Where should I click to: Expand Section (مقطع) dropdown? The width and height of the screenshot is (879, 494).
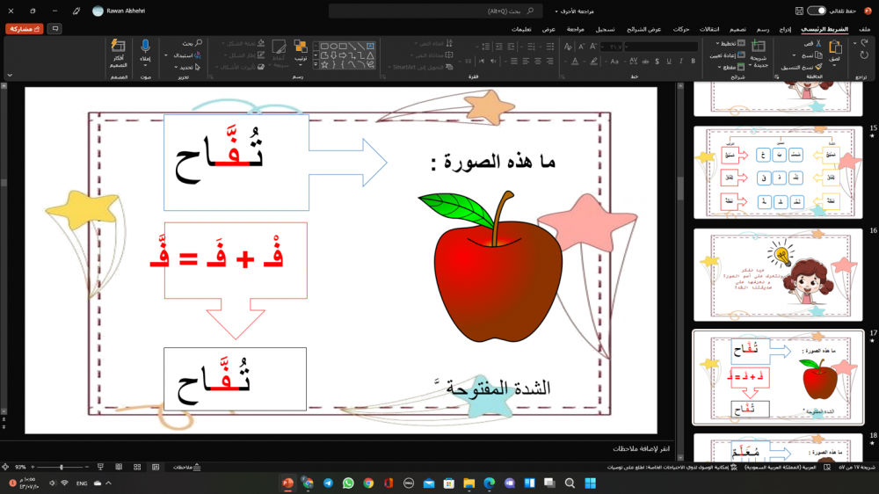click(719, 68)
